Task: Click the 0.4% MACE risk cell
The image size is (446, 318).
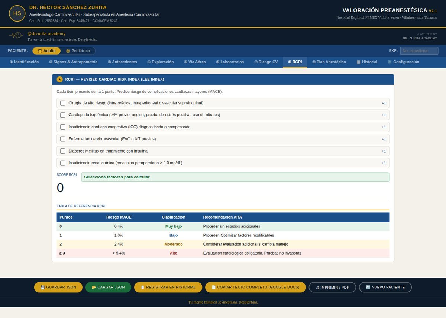Action: click(119, 226)
